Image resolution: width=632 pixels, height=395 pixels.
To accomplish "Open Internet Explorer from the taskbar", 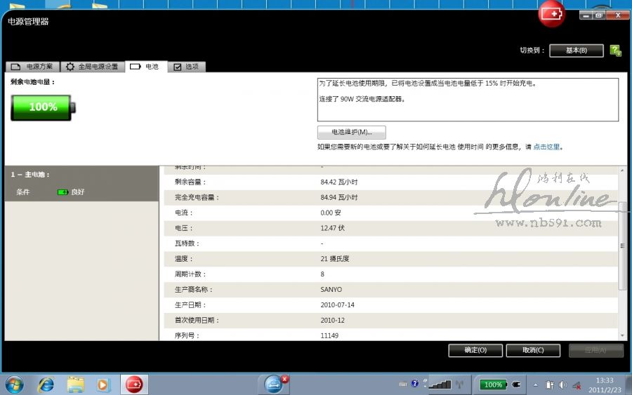I will pos(46,384).
